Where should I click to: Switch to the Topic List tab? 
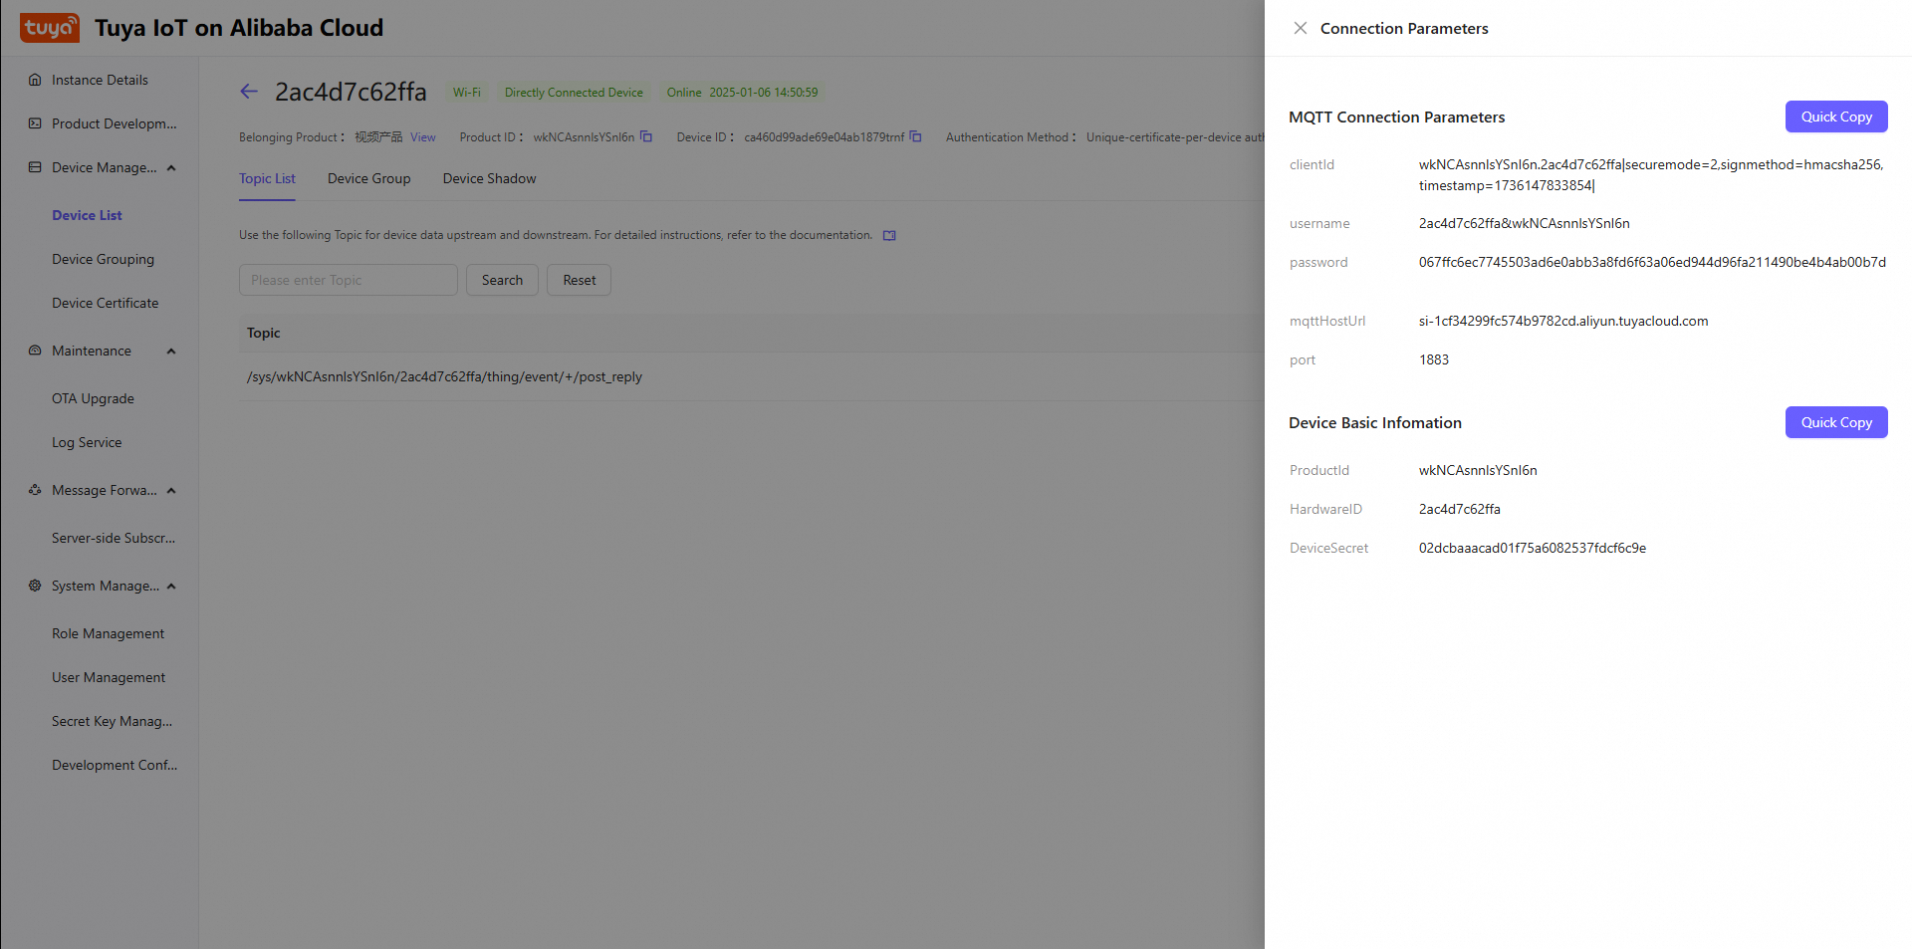[x=267, y=178]
